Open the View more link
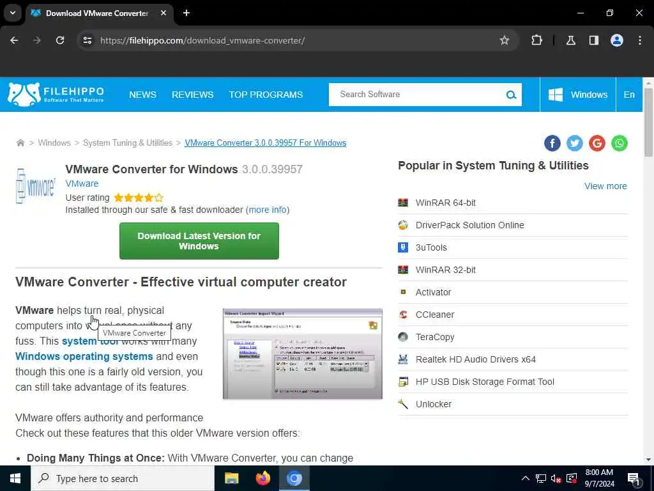Viewport: 654px width, 491px height. click(x=605, y=186)
